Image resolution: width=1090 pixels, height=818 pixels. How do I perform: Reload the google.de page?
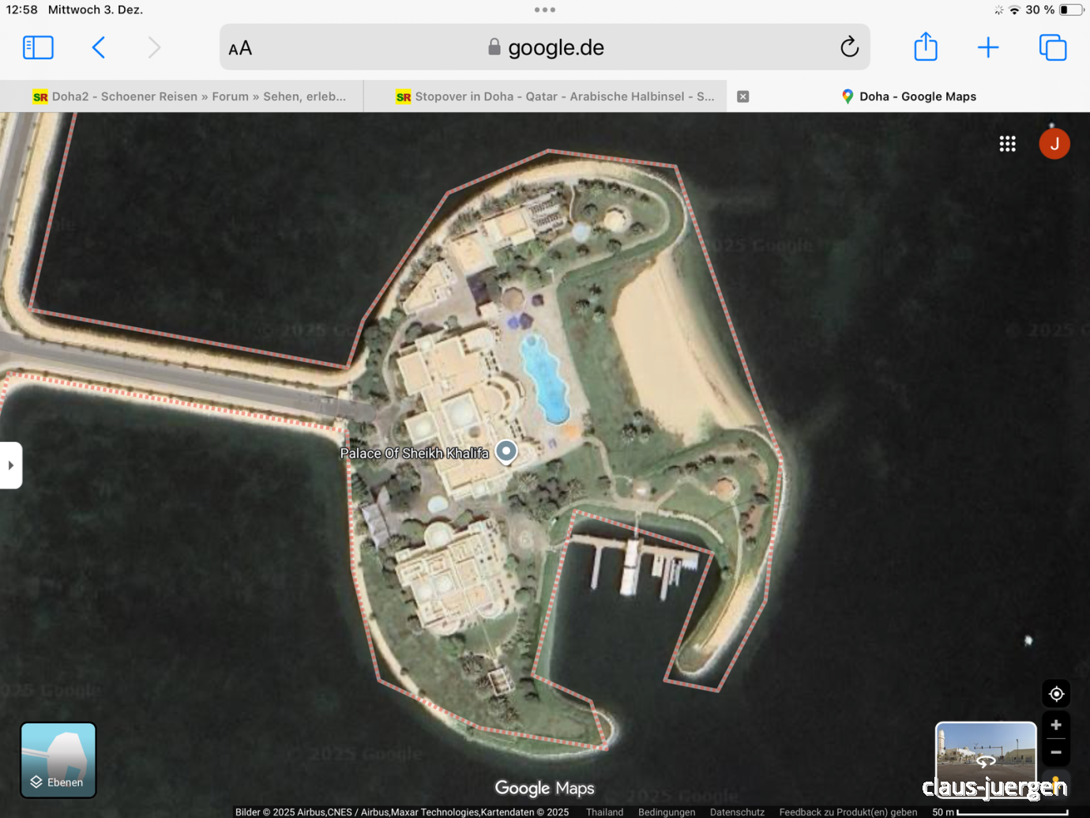(x=849, y=47)
